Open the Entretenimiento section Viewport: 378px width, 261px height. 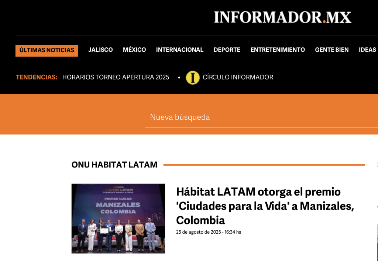click(x=278, y=50)
